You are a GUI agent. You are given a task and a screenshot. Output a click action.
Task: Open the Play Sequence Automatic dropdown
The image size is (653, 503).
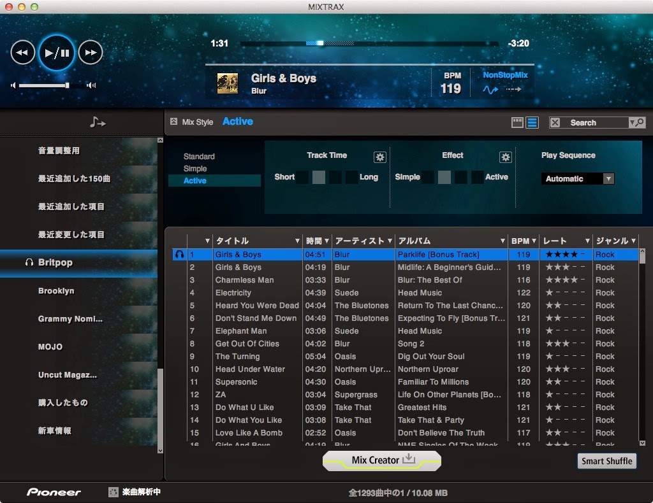tap(577, 179)
